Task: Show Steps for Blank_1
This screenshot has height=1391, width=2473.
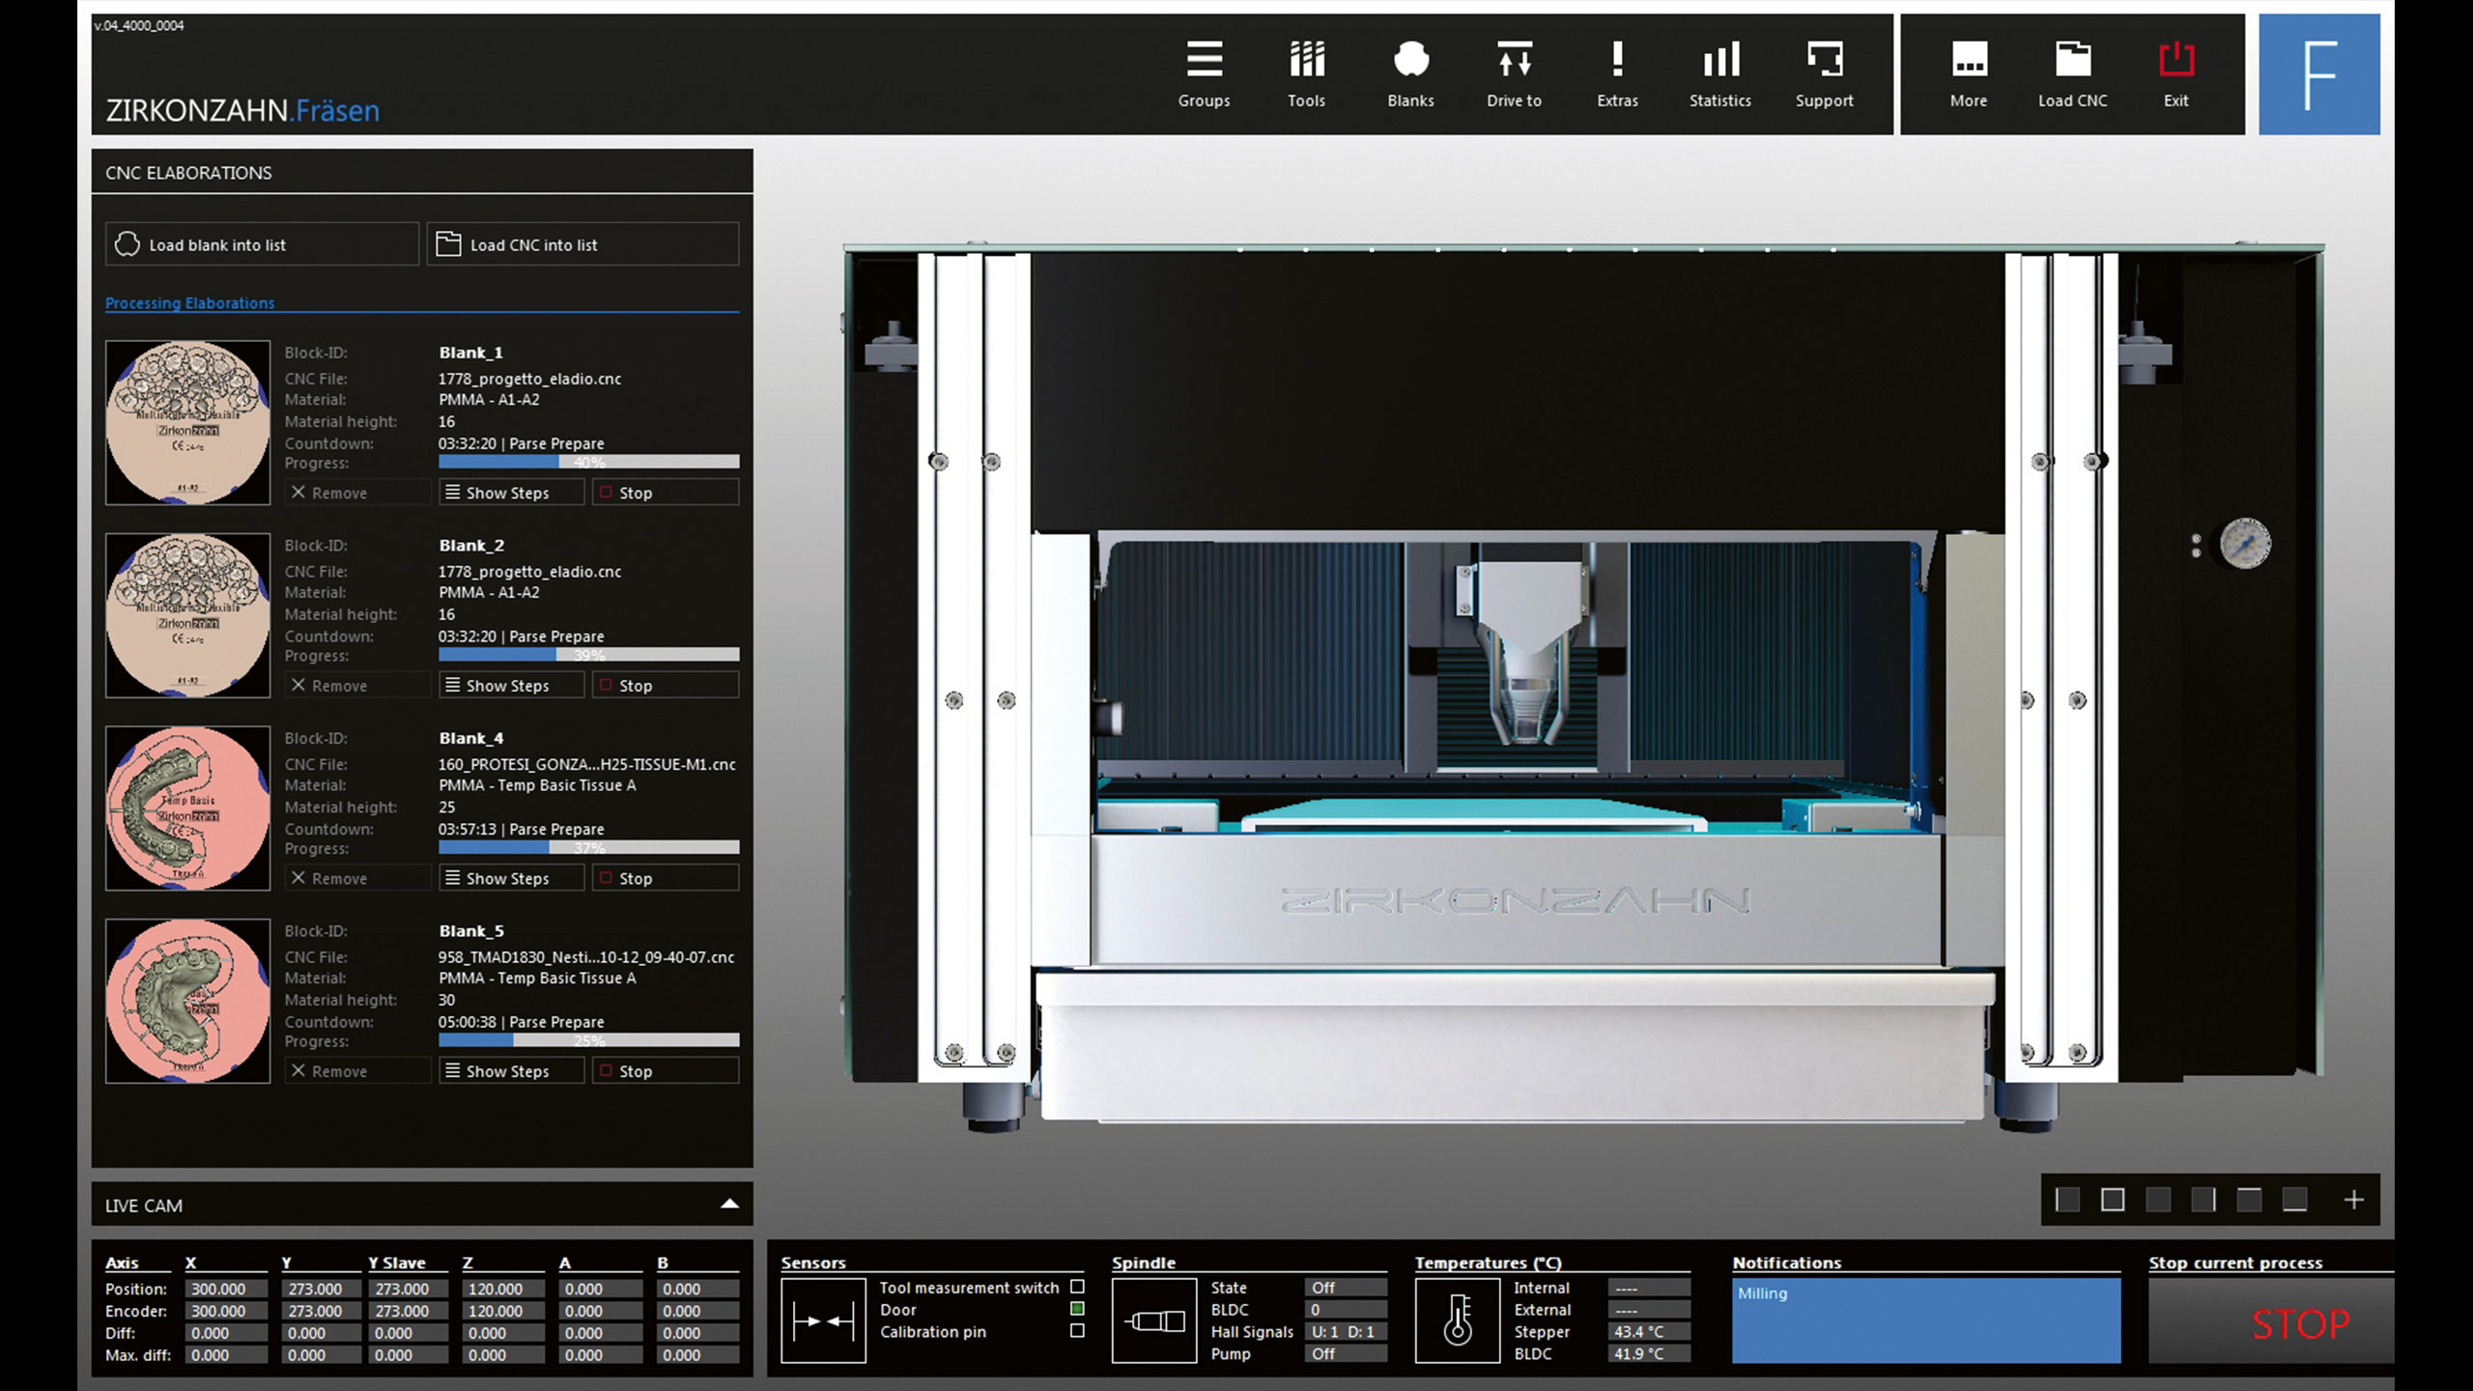Action: pos(510,493)
